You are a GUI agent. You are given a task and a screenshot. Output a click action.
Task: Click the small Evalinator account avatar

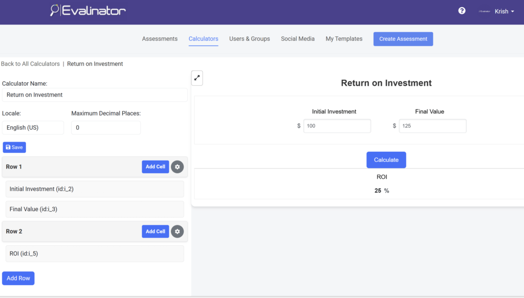point(484,11)
